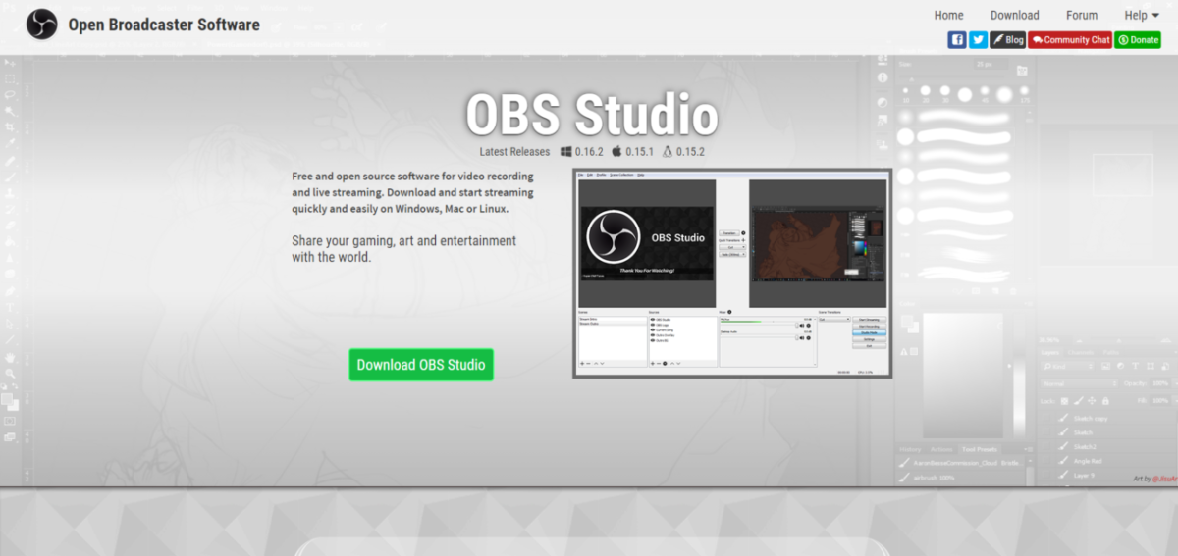Click the Windows logo next to 0.16.2
The image size is (1178, 556).
tap(566, 152)
